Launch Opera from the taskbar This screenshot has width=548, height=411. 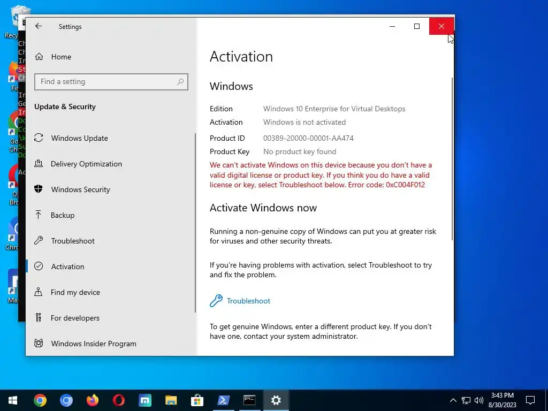(x=118, y=400)
